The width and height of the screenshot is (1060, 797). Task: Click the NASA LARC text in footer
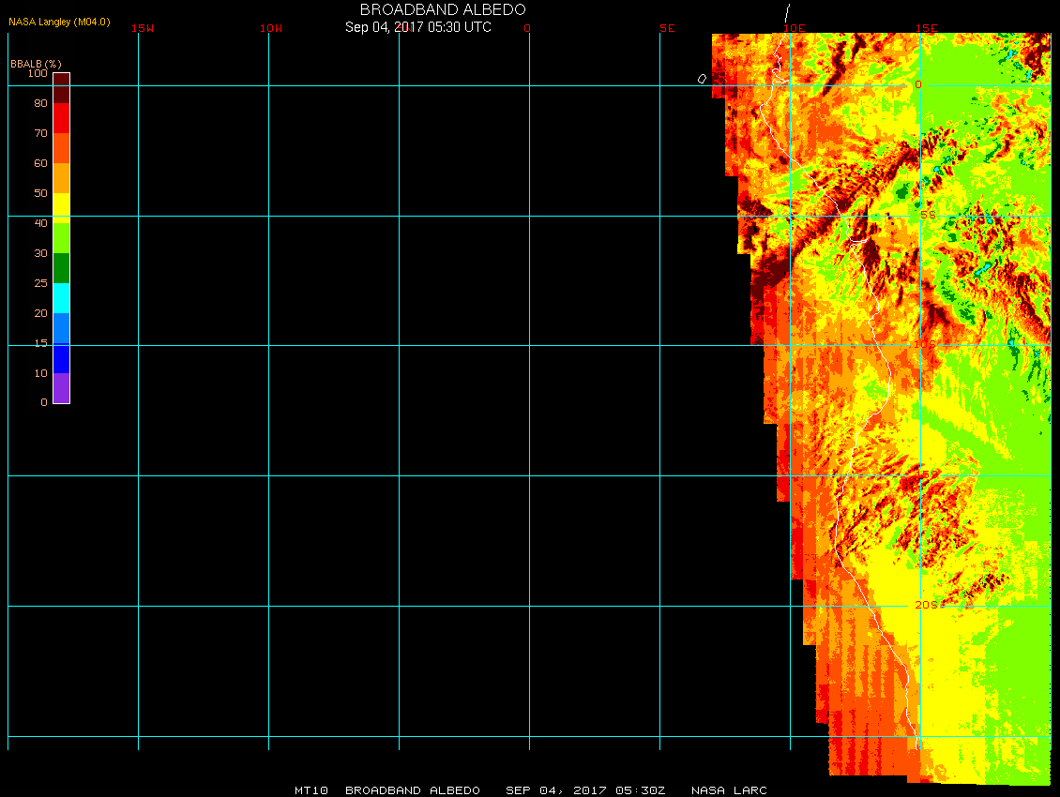pos(729,790)
